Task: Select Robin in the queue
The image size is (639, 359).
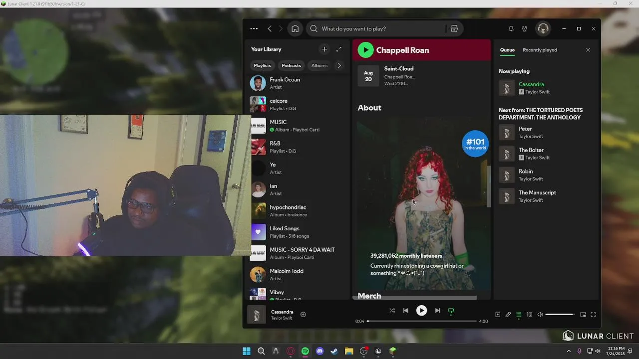Action: pyautogui.click(x=546, y=175)
